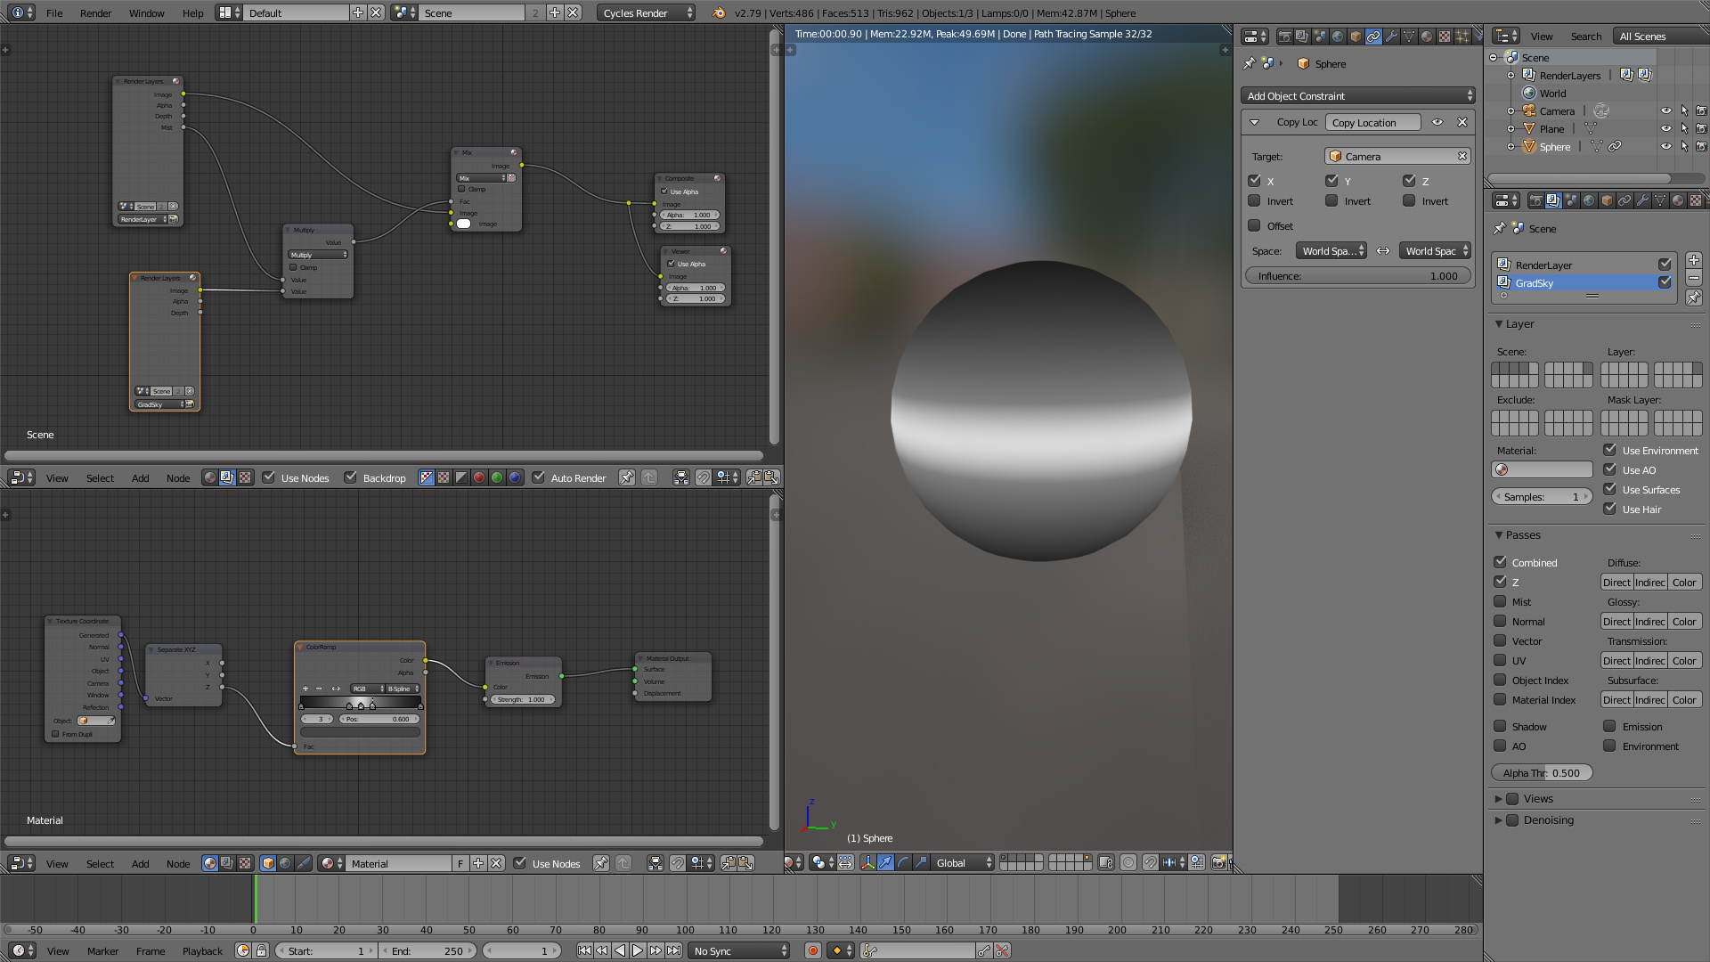Click the Blender logo icon in top bar
The image size is (1710, 962).
coord(719,12)
